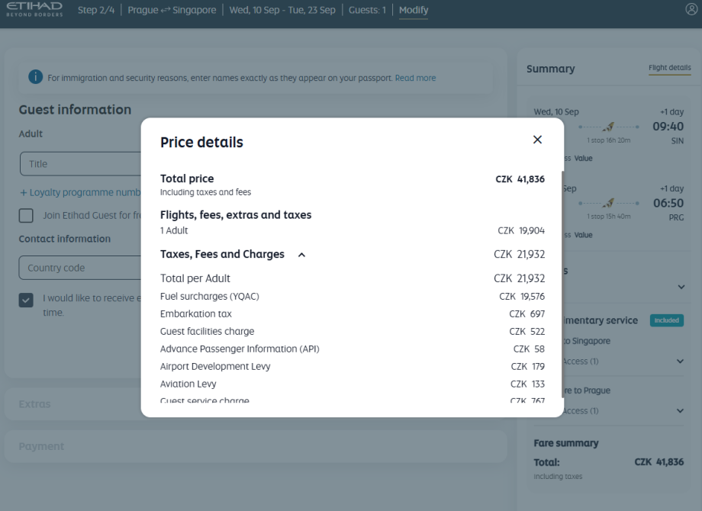Check Join Etihad Guest checkbox
The image size is (702, 511).
(x=26, y=215)
